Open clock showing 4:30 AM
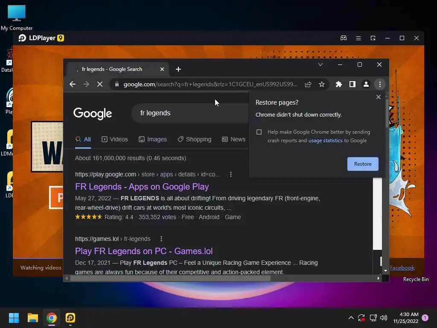 click(x=406, y=318)
